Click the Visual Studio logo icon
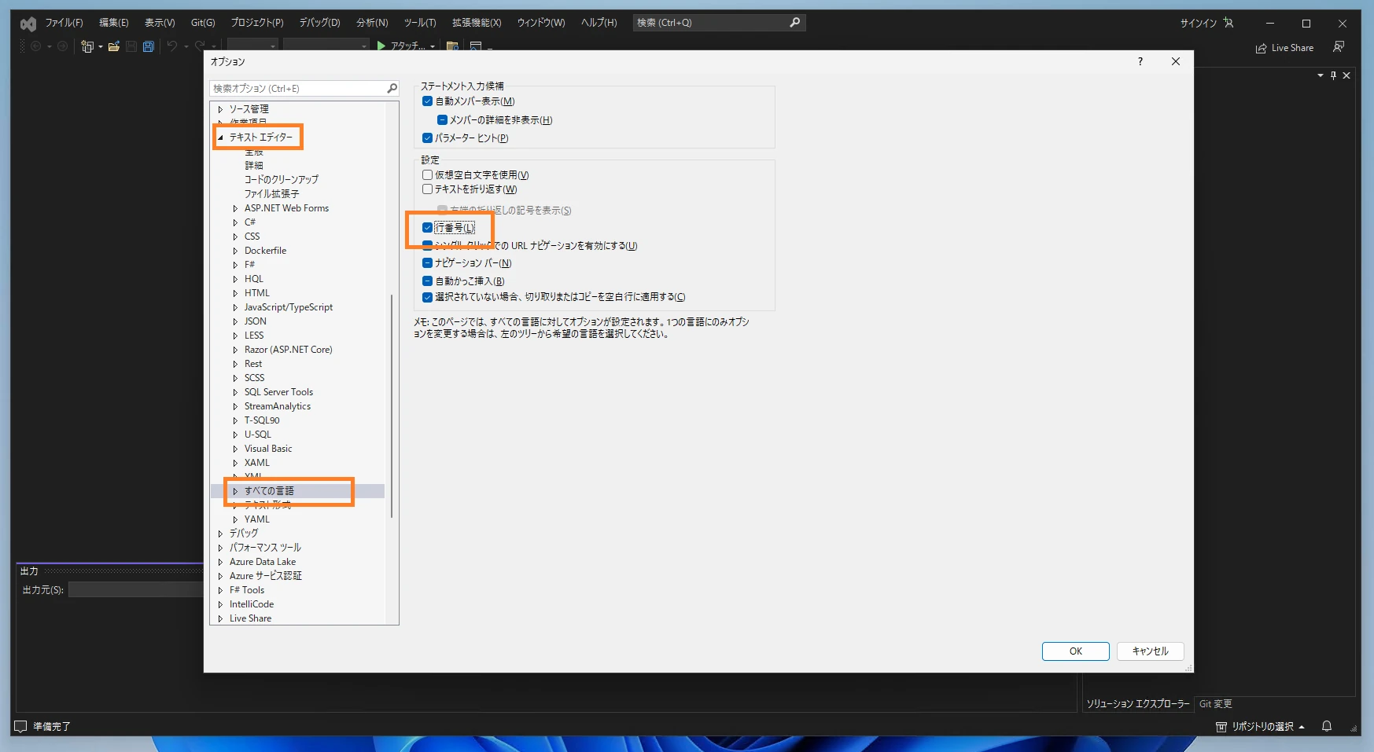This screenshot has width=1374, height=752. tap(28, 24)
